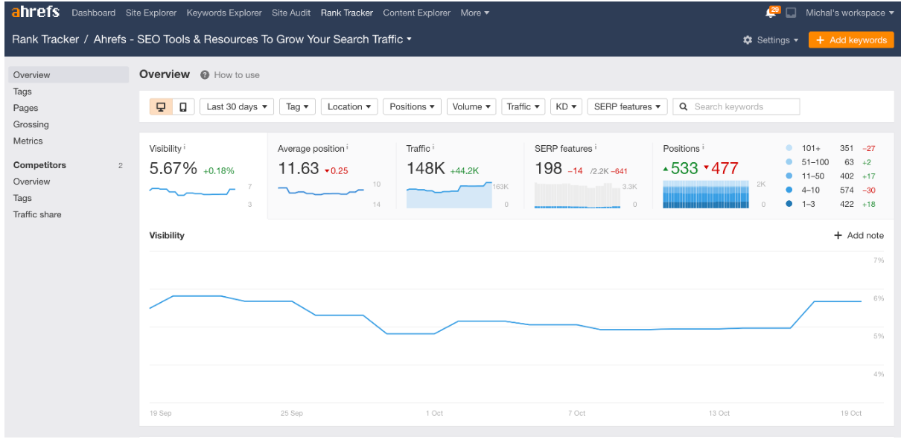The height and width of the screenshot is (439, 901).
Task: Click the 4–10 positions legend dot
Action: (789, 190)
